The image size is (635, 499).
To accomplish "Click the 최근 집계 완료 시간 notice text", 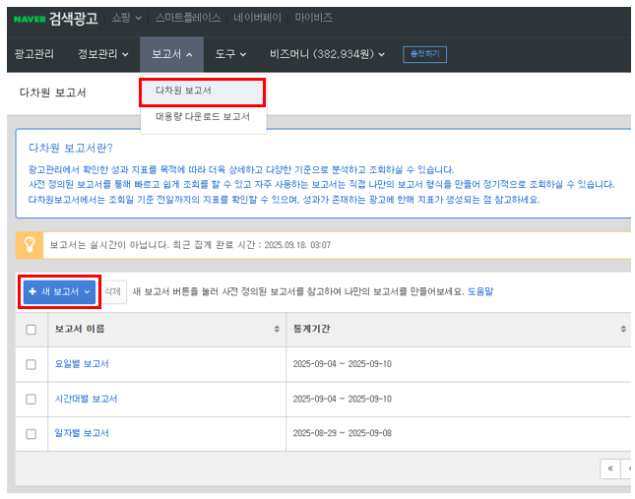I will click(251, 245).
